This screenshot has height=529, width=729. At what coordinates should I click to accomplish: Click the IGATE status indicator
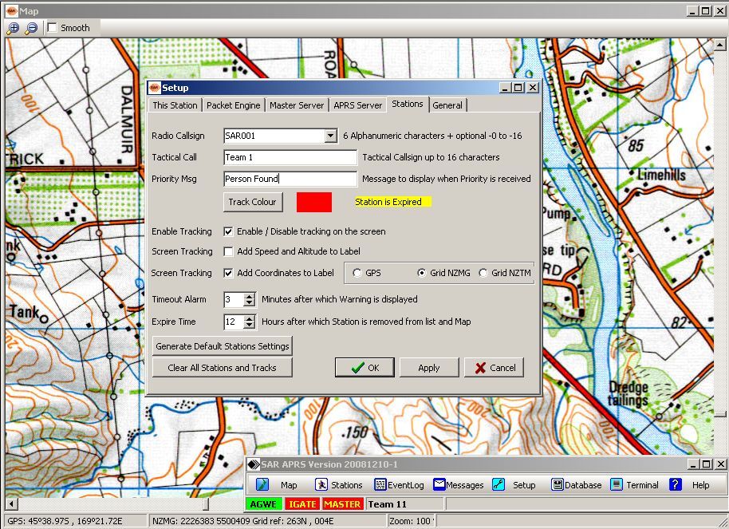pyautogui.click(x=302, y=504)
